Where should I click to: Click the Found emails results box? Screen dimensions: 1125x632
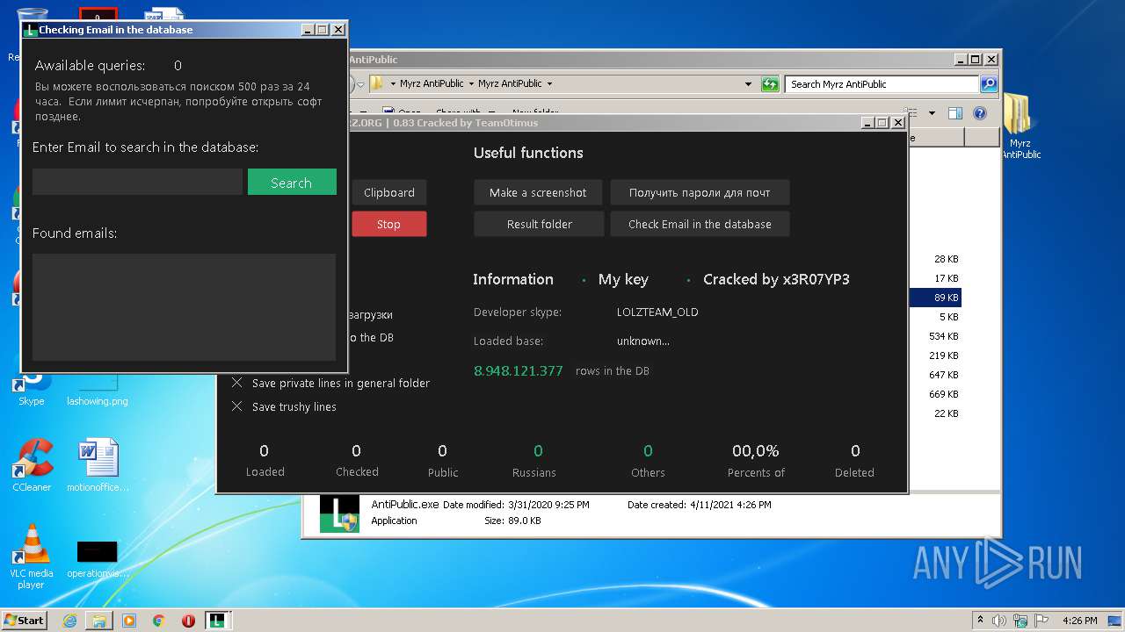[x=184, y=307]
